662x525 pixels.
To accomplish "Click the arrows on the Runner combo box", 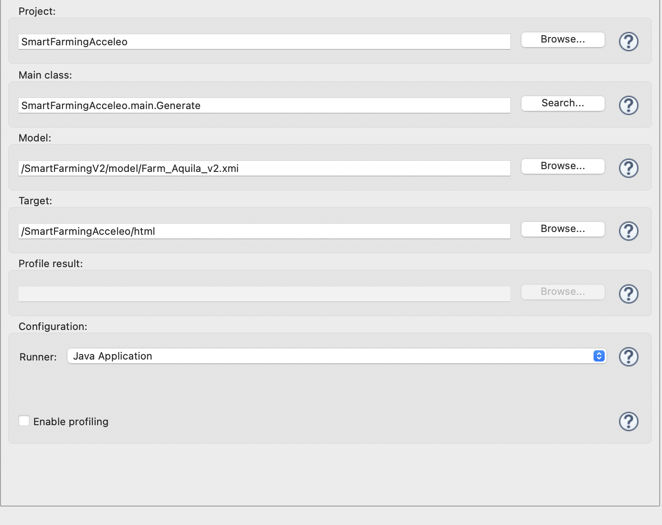I will (599, 356).
